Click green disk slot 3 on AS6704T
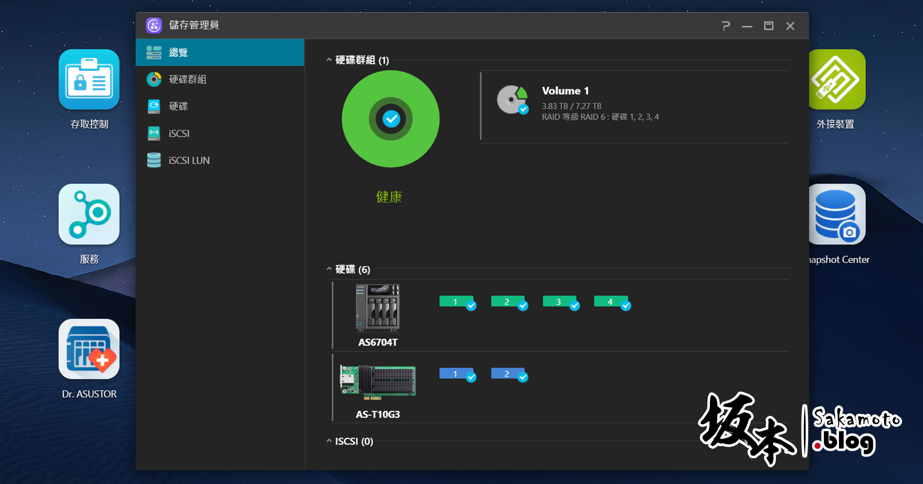Image resolution: width=923 pixels, height=484 pixels. [559, 302]
